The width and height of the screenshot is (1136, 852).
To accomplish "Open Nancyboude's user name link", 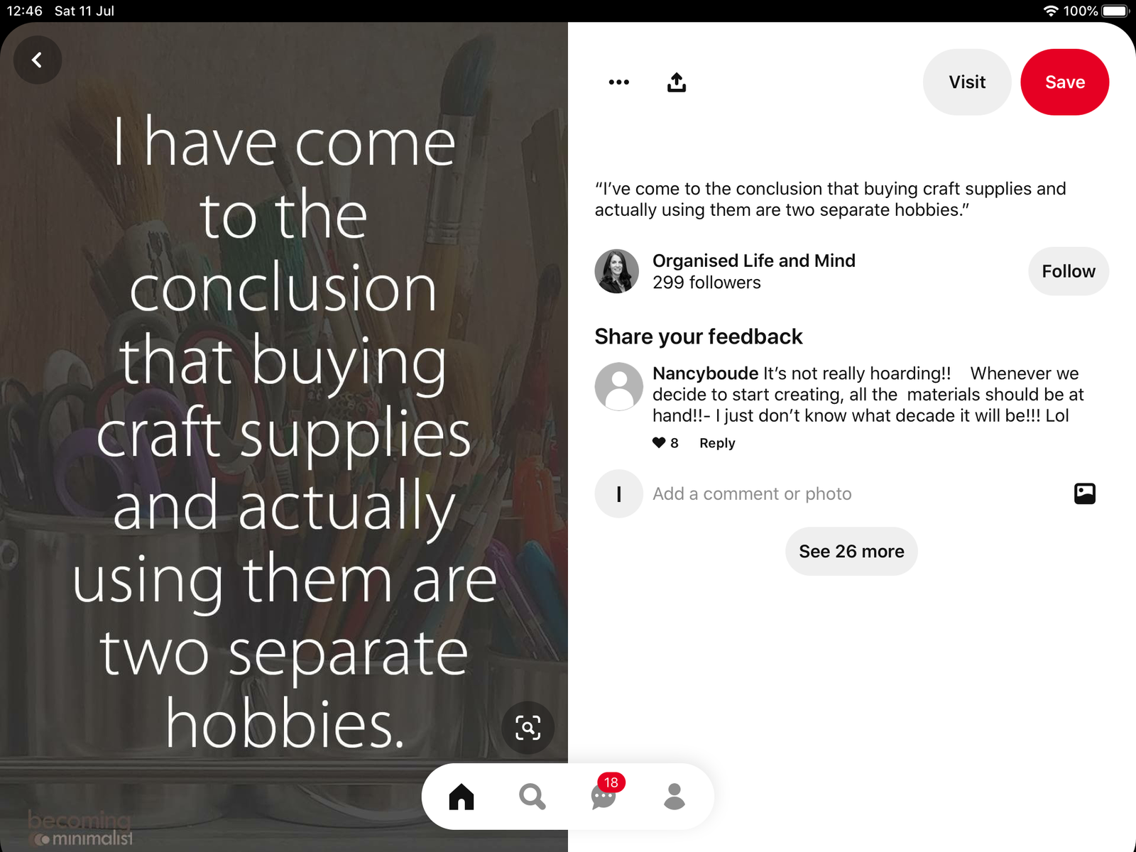I will [x=705, y=373].
